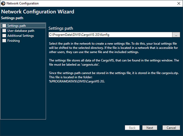This screenshot has width=183, height=136.
Task: Click the CargoVIS app icon in title bar
Action: pos(3,3)
